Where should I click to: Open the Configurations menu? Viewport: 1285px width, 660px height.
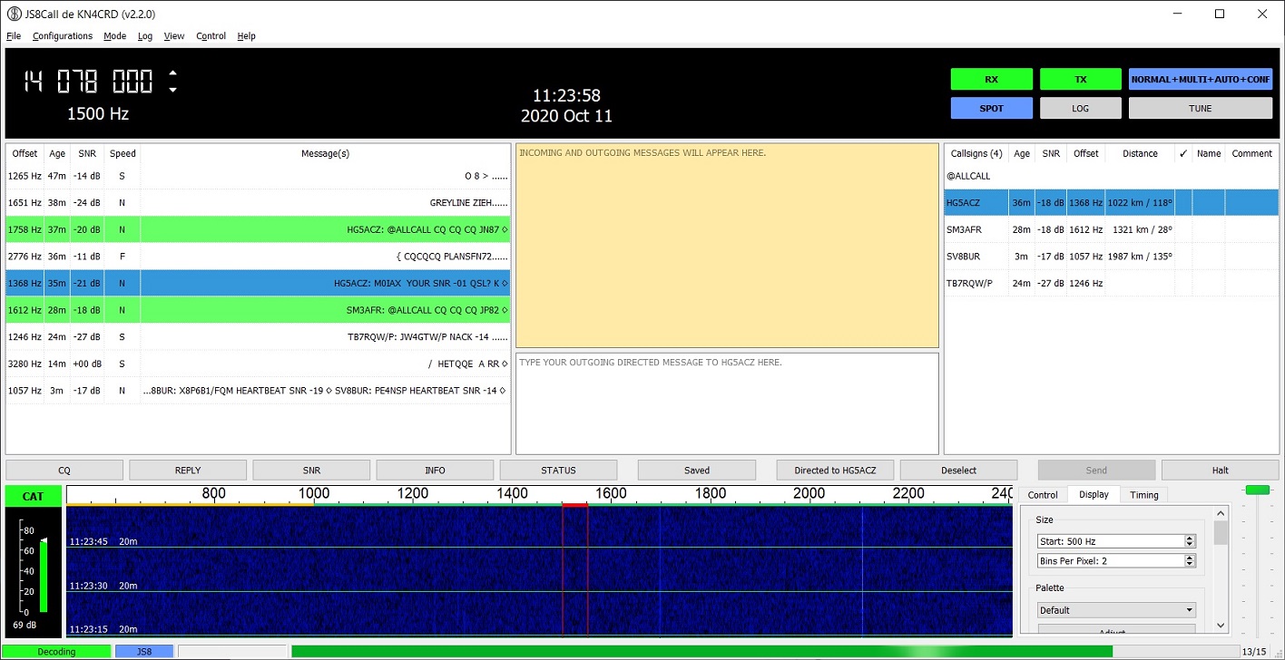tap(63, 36)
